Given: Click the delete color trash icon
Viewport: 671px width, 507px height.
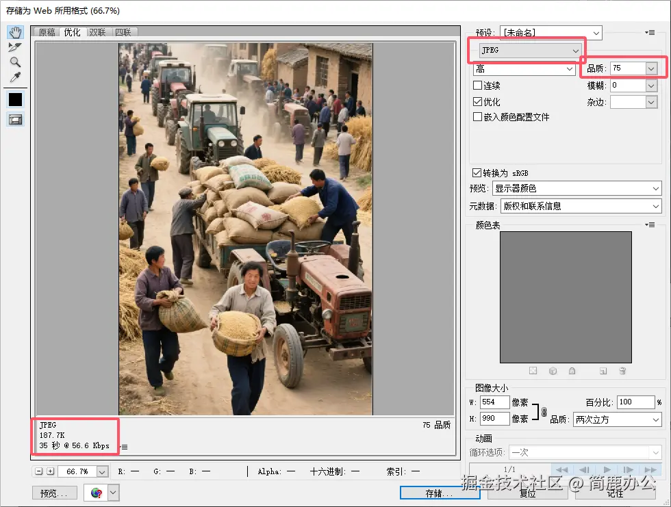Looking at the screenshot, I should 622,371.
